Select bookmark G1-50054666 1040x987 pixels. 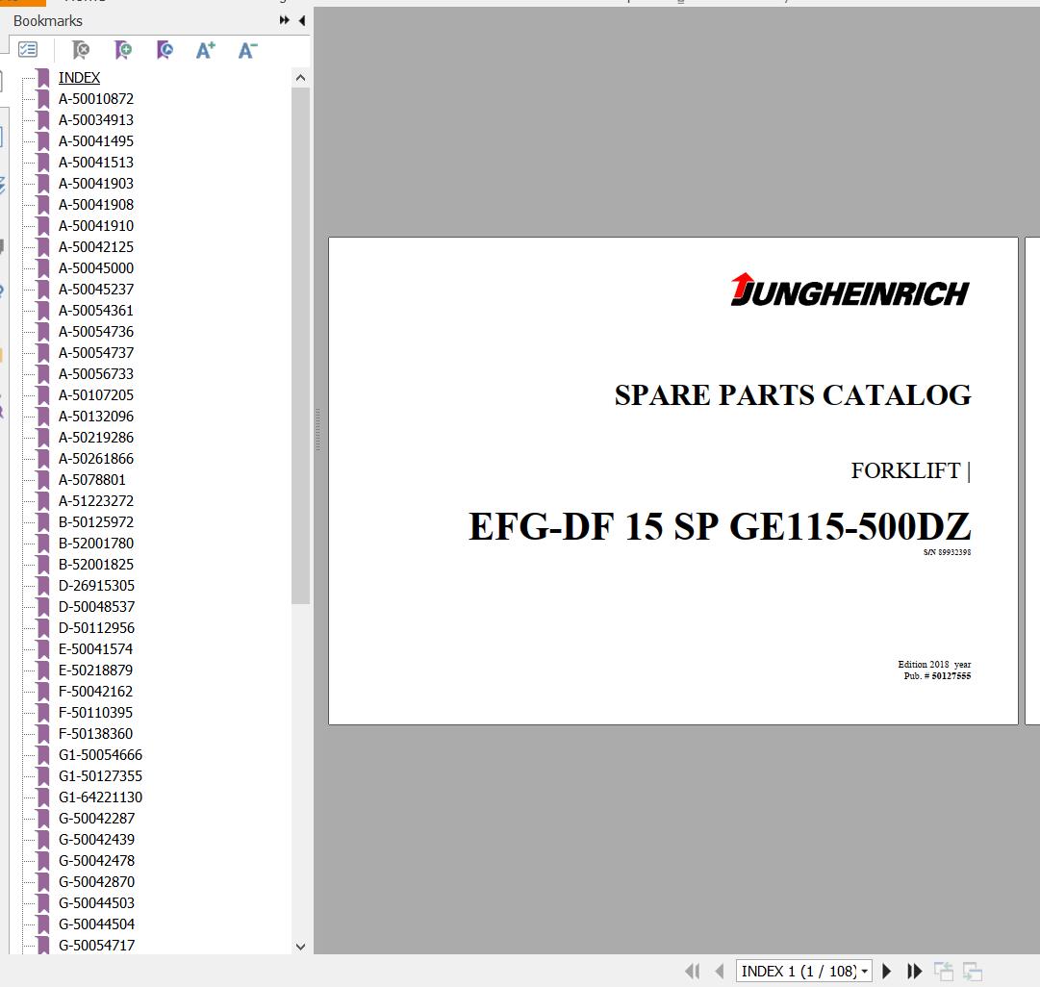click(x=101, y=755)
